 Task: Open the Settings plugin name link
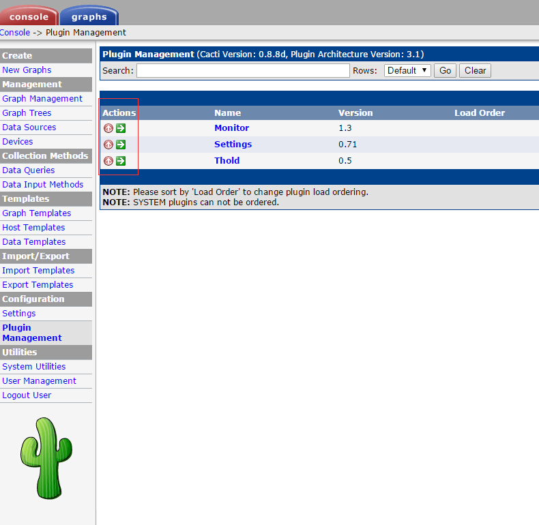pyautogui.click(x=233, y=145)
